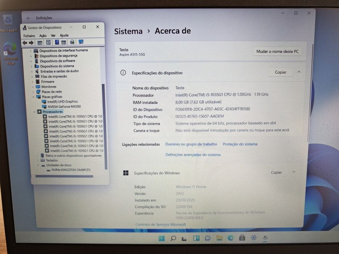Select Ratos e outros dispositivos apontadores

[x=73, y=156]
